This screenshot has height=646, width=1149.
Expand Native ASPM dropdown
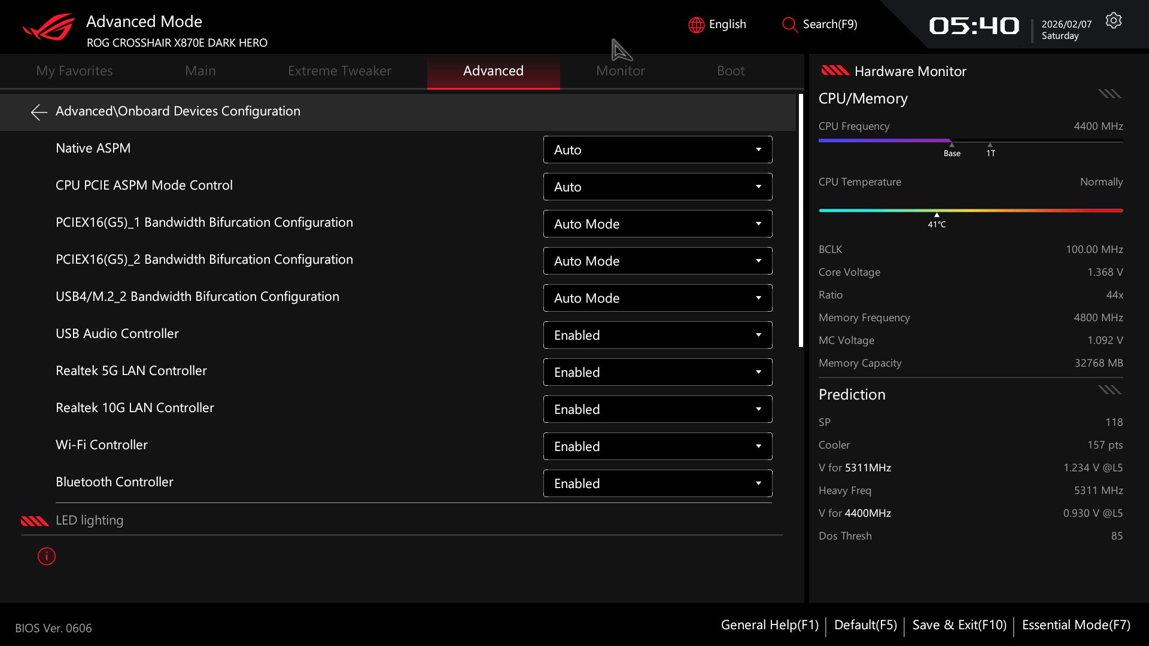657,150
